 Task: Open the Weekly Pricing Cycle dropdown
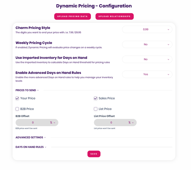coord(147,44)
